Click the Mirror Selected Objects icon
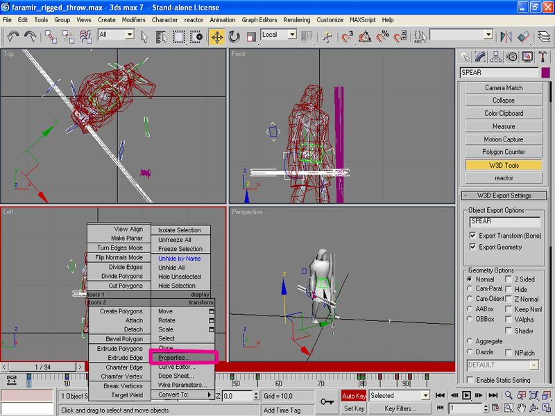 tap(506, 37)
